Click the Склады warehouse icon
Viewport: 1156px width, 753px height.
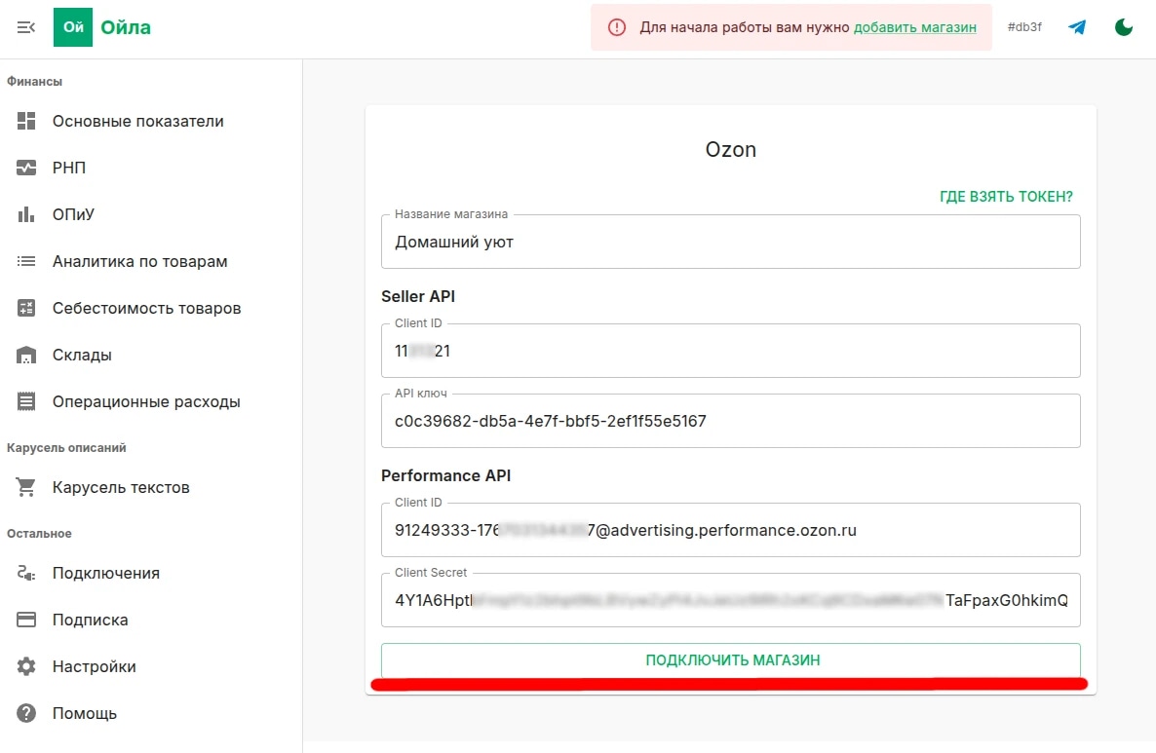26,356
